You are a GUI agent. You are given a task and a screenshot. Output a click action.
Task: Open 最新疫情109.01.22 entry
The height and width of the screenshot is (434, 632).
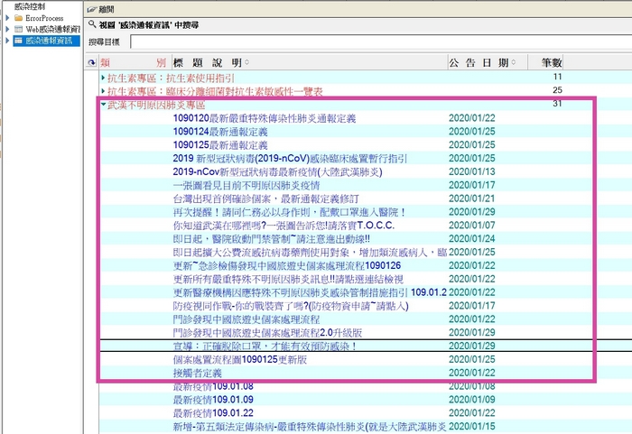pos(213,412)
